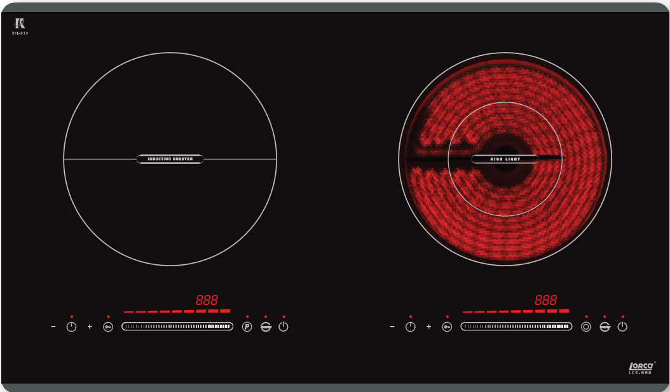
Task: Tap the timer icon on the high light zone panel
Action: [x=410, y=327]
